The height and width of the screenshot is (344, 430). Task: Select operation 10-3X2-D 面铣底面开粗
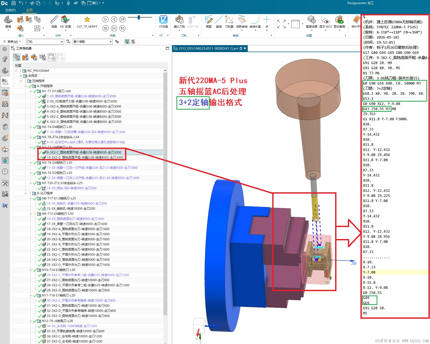click(85, 157)
